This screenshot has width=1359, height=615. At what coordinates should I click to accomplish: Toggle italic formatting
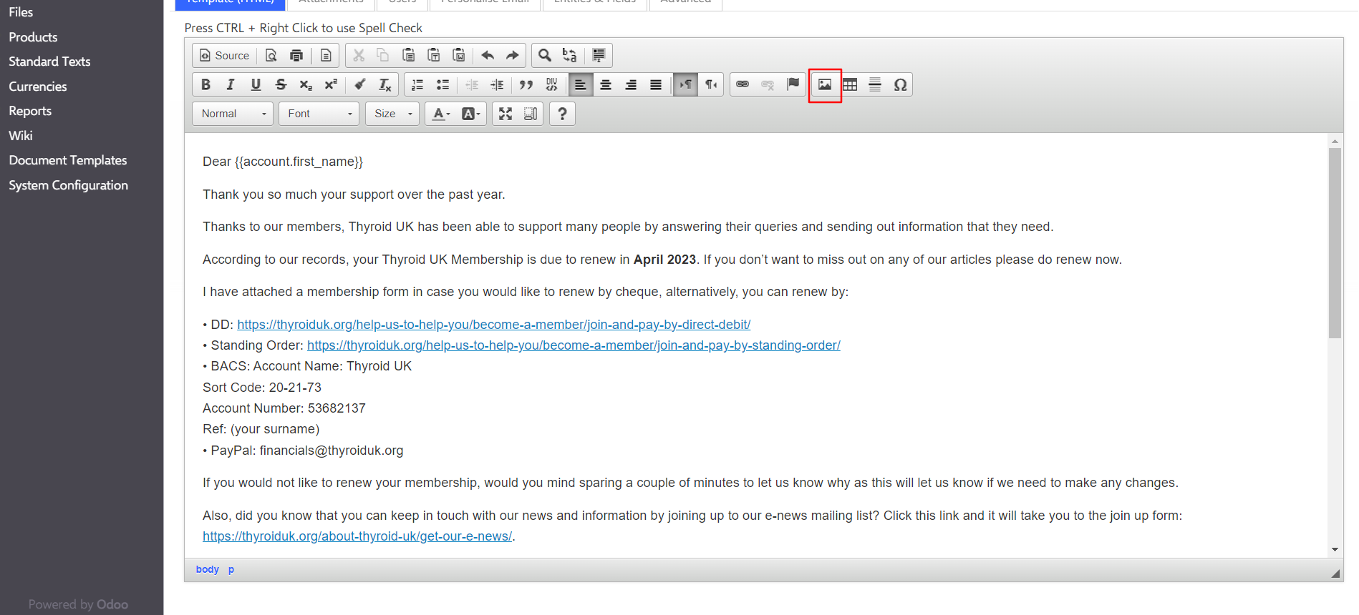point(231,84)
